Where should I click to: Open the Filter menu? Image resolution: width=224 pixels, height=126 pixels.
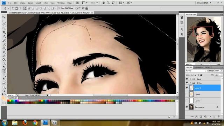(x=45, y=3)
